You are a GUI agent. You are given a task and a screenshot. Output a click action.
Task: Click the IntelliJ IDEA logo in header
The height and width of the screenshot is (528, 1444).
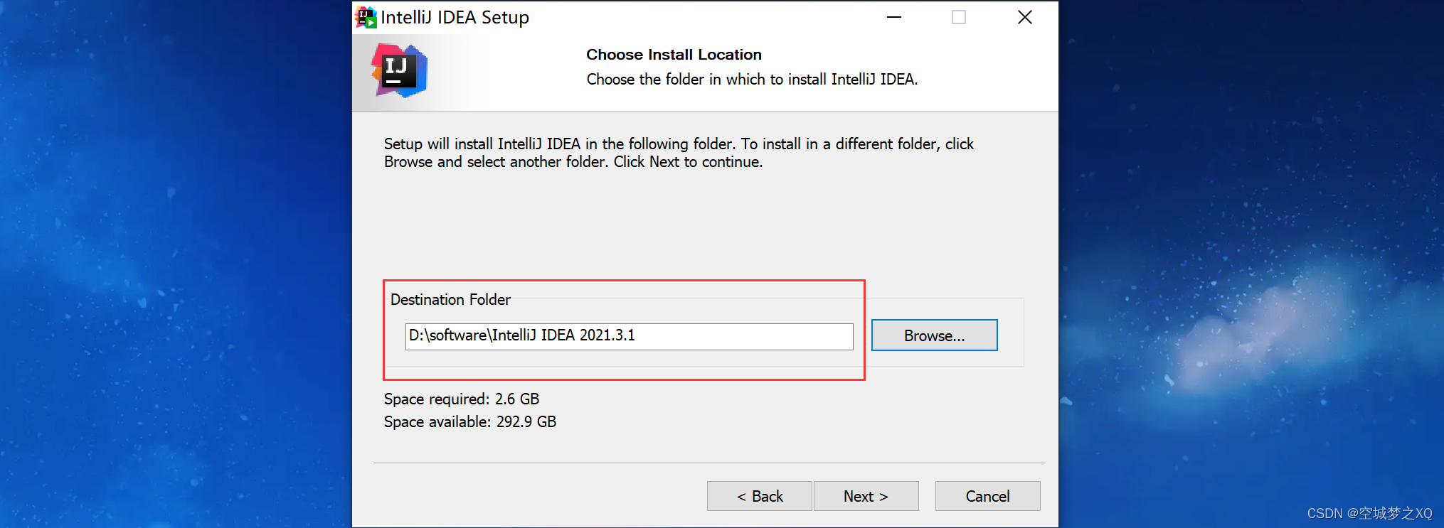coord(399,71)
